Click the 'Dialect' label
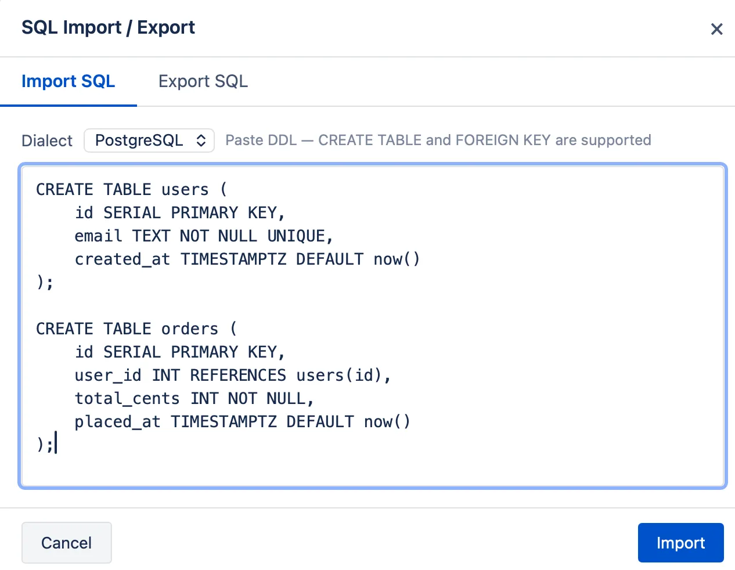The image size is (735, 570). coord(47,140)
